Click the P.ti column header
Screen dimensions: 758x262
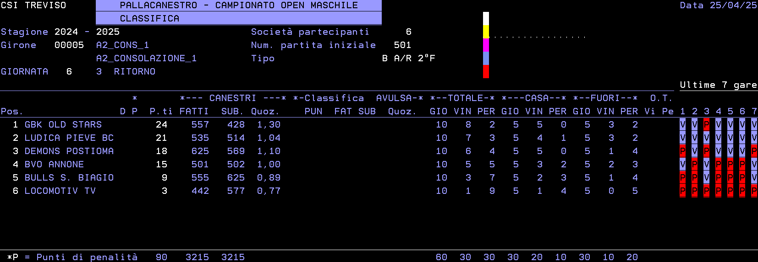161,112
